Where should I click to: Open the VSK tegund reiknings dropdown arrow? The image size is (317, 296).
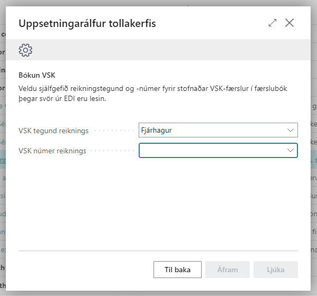click(x=291, y=130)
